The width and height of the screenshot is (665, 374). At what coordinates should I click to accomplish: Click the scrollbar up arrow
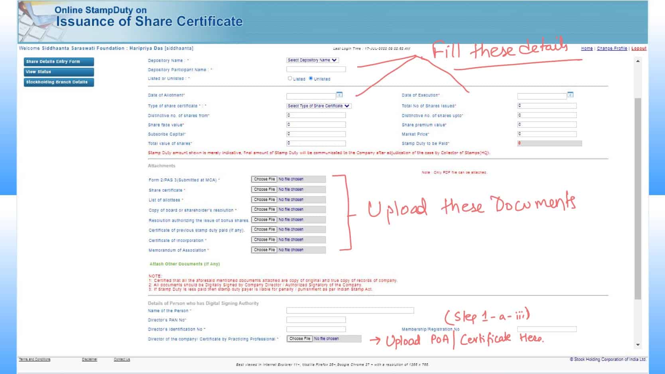click(x=637, y=60)
